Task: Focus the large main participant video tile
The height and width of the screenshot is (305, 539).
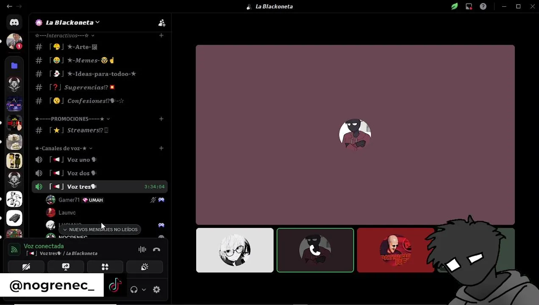Action: coord(355,135)
